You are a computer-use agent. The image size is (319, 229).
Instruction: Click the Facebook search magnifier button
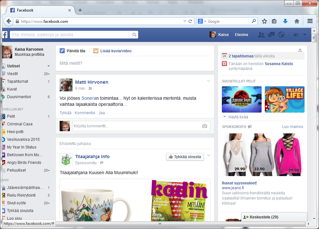tap(134, 35)
